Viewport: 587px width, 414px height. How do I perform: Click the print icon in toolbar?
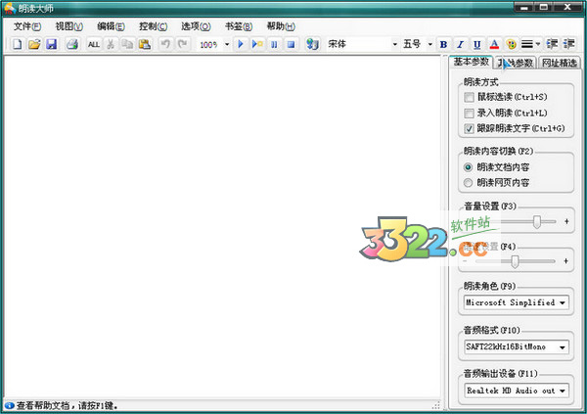coord(72,45)
